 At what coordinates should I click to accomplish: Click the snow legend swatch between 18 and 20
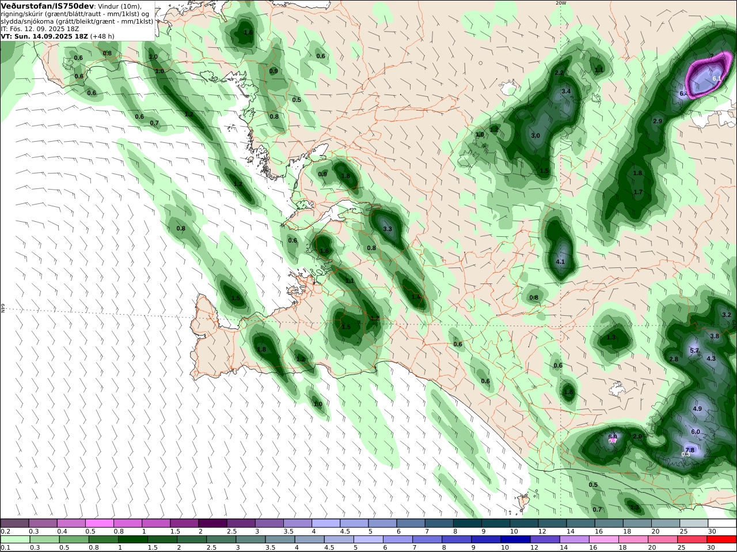(x=638, y=523)
